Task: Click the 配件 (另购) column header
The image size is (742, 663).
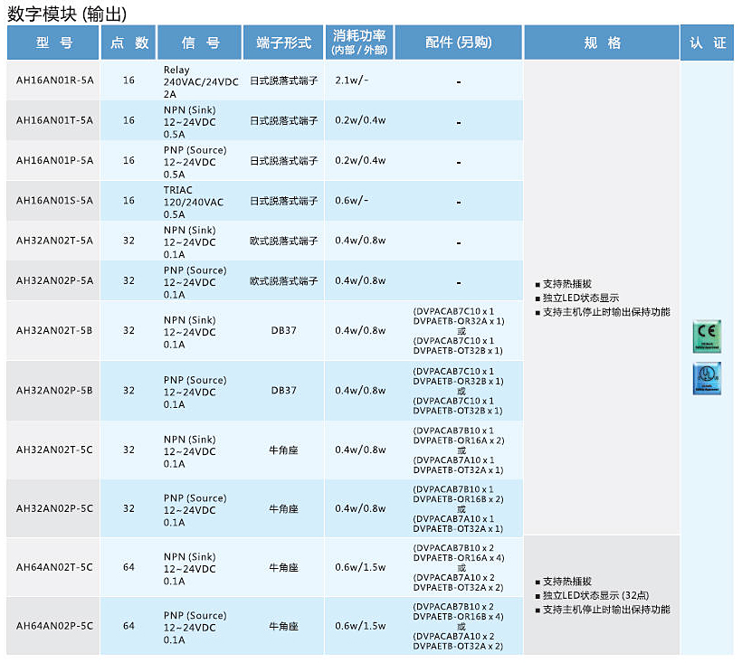Action: click(459, 43)
